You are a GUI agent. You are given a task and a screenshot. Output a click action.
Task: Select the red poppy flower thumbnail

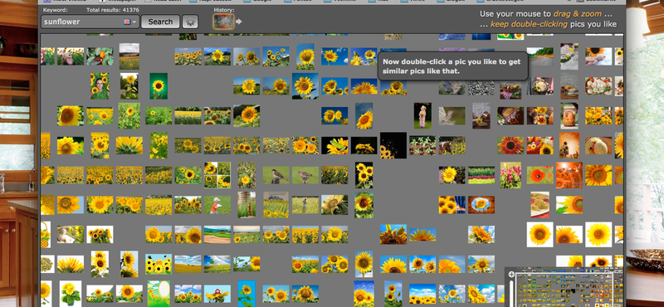tap(540, 175)
